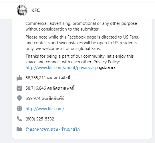The image size is (155, 143).
Task: Click the 'Thanks for being a part' paragraph
Action: [80, 62]
